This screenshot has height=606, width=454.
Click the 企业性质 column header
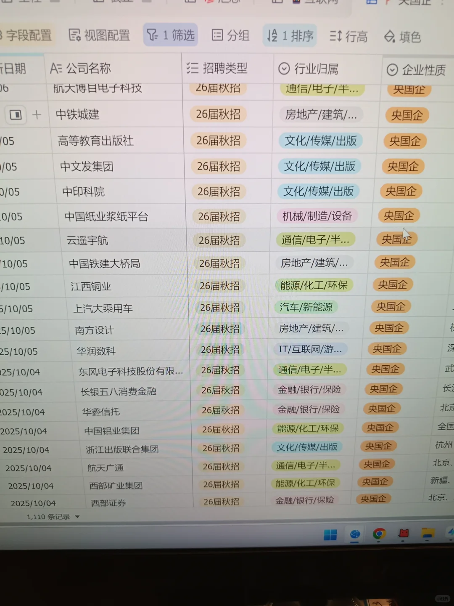(418, 70)
